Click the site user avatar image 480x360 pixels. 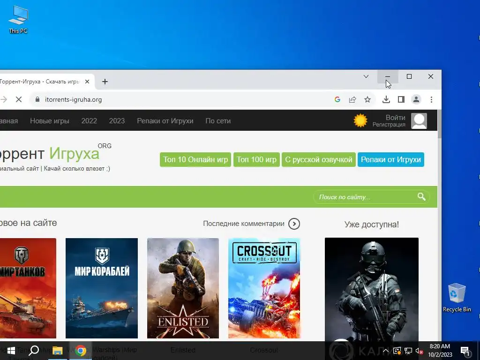click(419, 120)
